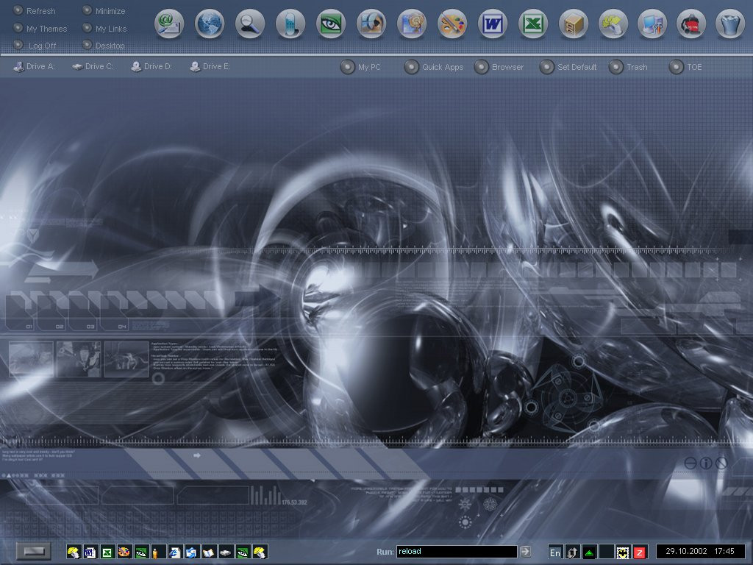
Task: Launch Excel from the top dock
Action: click(x=533, y=24)
